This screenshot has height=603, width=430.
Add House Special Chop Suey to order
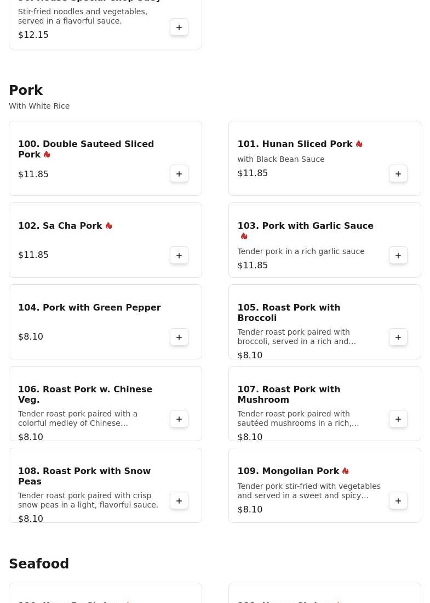point(179,27)
